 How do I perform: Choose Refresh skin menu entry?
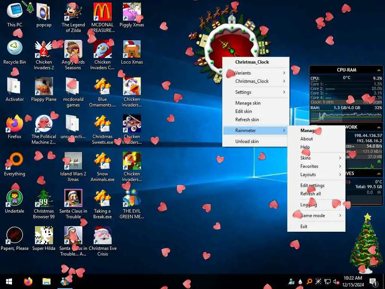click(256, 120)
